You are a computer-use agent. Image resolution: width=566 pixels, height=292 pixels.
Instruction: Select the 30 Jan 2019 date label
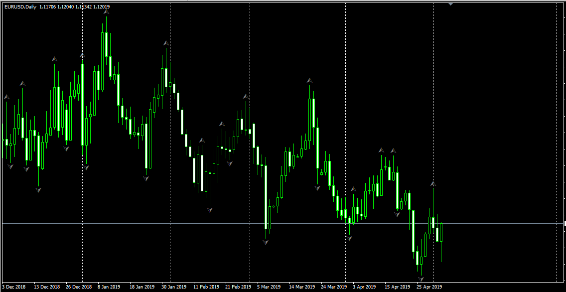pos(173,287)
